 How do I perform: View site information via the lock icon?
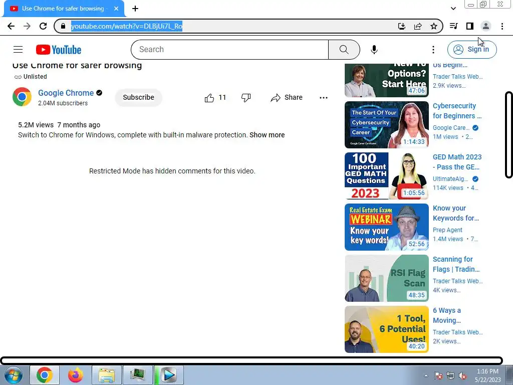pyautogui.click(x=63, y=26)
